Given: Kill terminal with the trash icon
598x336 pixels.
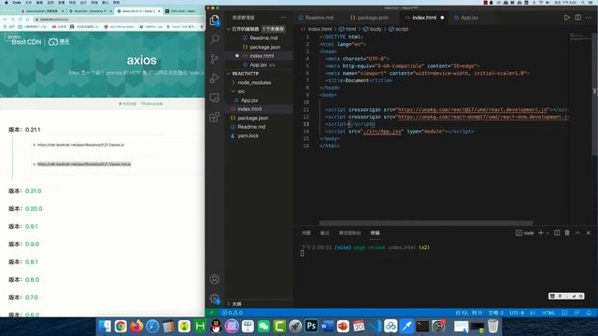Looking at the screenshot, I should point(567,232).
